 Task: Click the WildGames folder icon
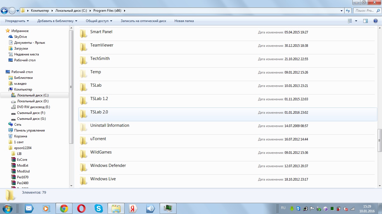coord(83,154)
